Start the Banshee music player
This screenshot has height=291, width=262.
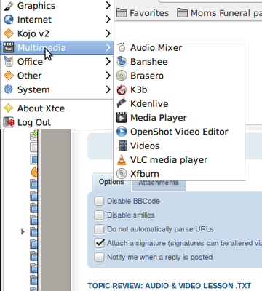pos(179,62)
